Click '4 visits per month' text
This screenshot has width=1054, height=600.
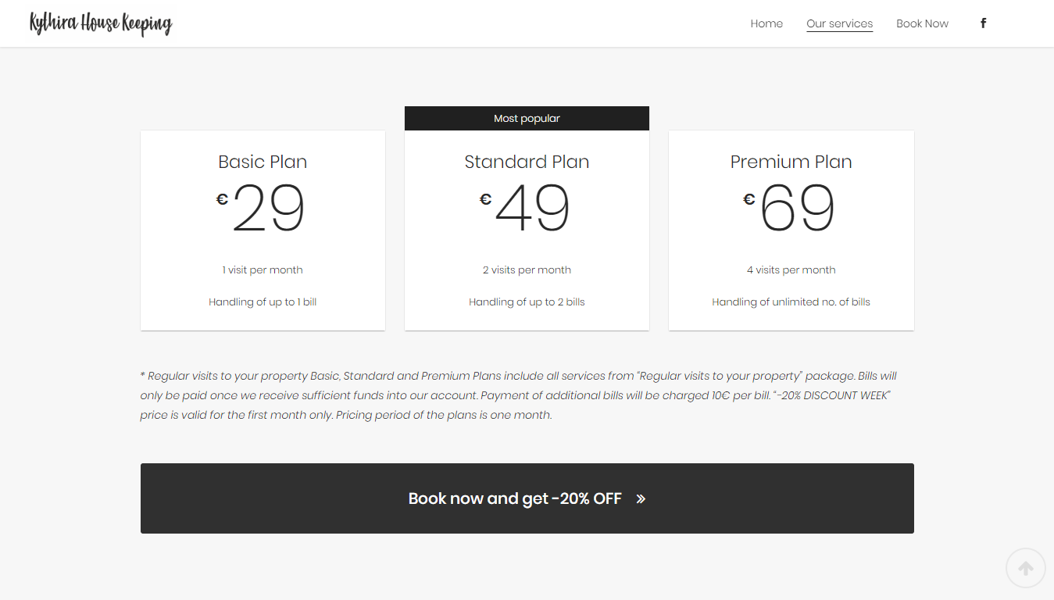791,270
